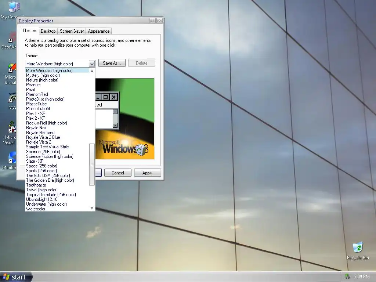Choose the Royale Remixed theme
The height and width of the screenshot is (282, 376).
point(57,133)
